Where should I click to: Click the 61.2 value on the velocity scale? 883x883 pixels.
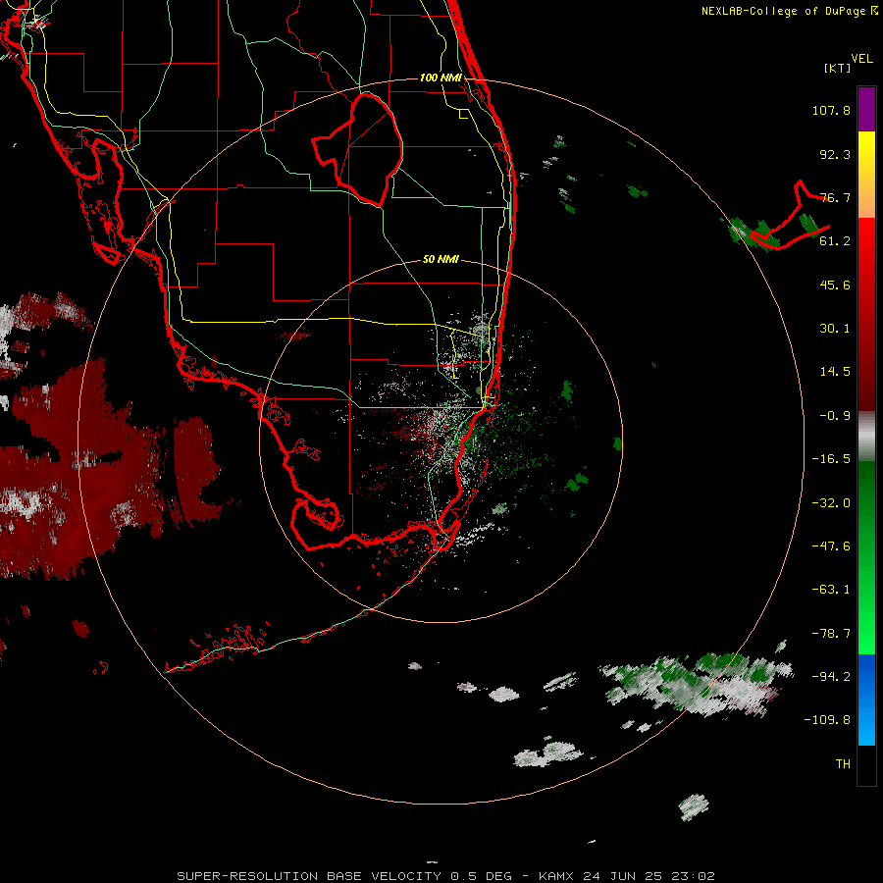tap(835, 241)
